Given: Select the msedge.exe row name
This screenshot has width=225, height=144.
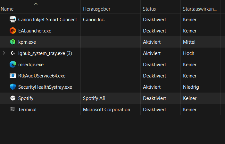Looking at the screenshot, I should pyautogui.click(x=31, y=65).
